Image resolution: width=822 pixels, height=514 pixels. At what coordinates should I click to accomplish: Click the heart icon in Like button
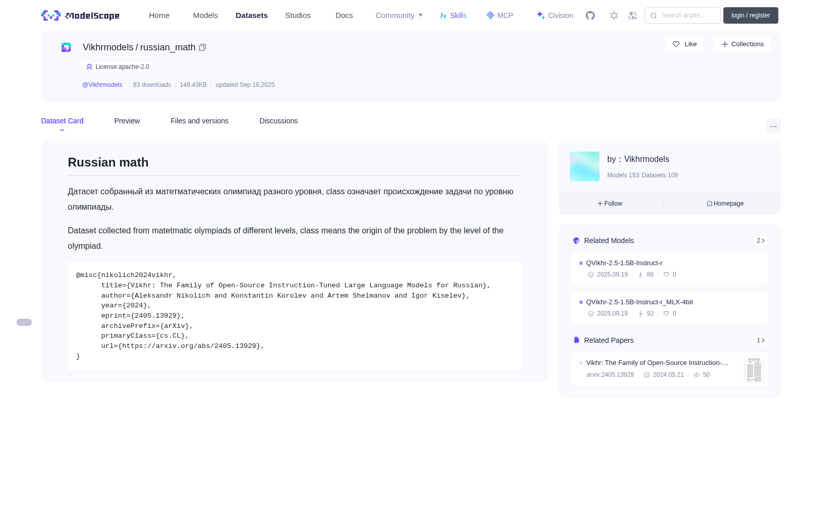[676, 44]
